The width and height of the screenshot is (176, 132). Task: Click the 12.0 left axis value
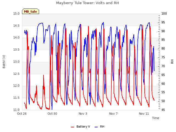16,86
